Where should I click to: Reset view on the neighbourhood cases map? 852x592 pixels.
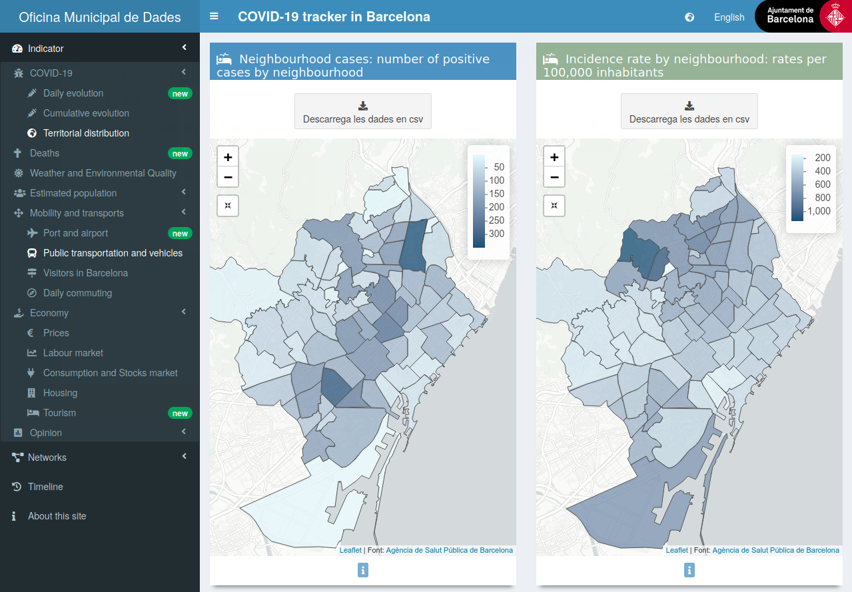(228, 206)
